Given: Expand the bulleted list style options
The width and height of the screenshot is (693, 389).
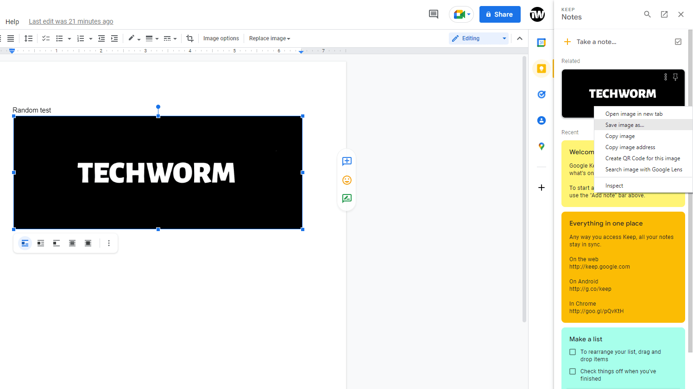Looking at the screenshot, I should click(x=69, y=39).
